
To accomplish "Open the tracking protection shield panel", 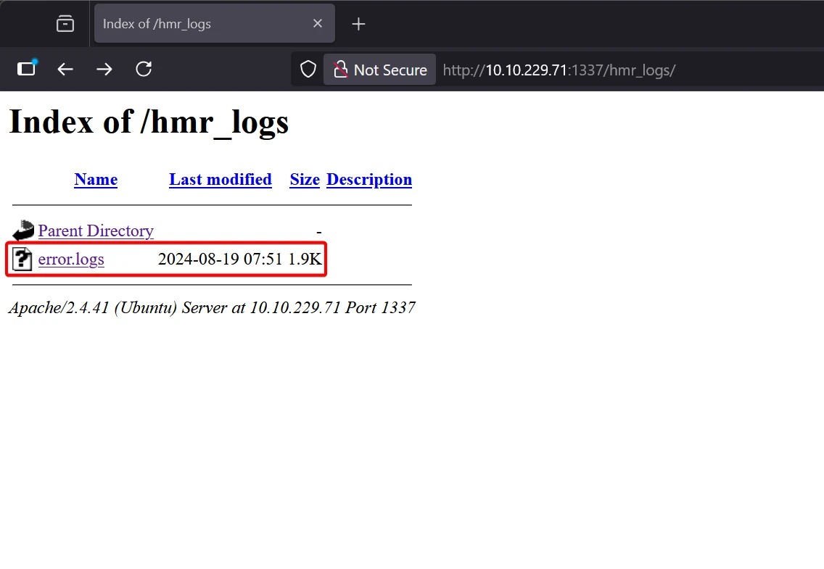I will click(x=308, y=70).
